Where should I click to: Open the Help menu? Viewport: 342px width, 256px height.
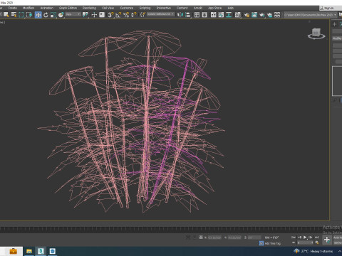click(x=230, y=8)
